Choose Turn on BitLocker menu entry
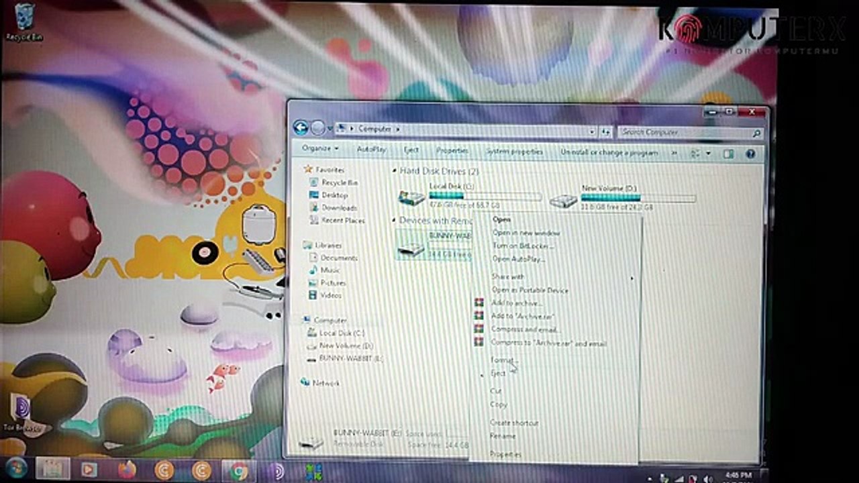 (x=523, y=246)
